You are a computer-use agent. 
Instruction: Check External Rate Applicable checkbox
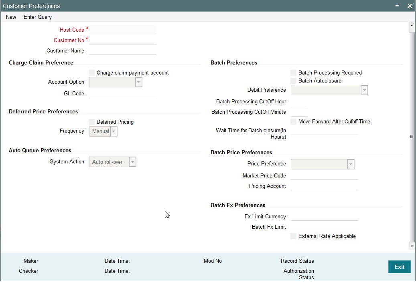coord(293,236)
